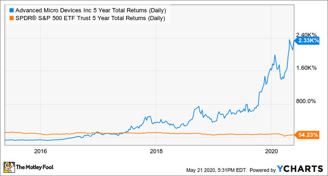Click the May 21 2020 timestamp text
This screenshot has width=328, height=176.
[x=216, y=169]
